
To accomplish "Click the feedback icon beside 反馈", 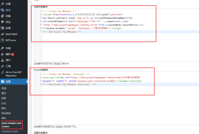I will (x=2, y=28).
